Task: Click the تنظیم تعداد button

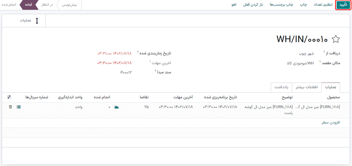Action: click(x=323, y=5)
